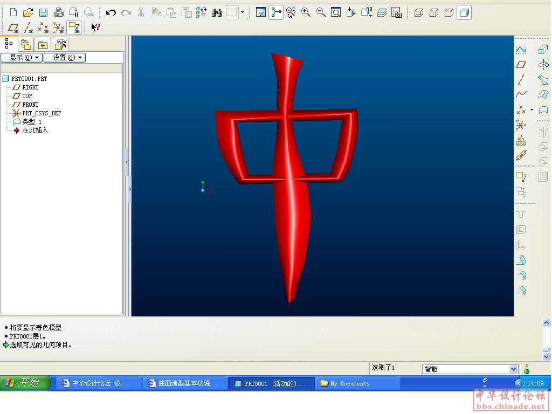Open the saved view list icon

[x=366, y=13]
